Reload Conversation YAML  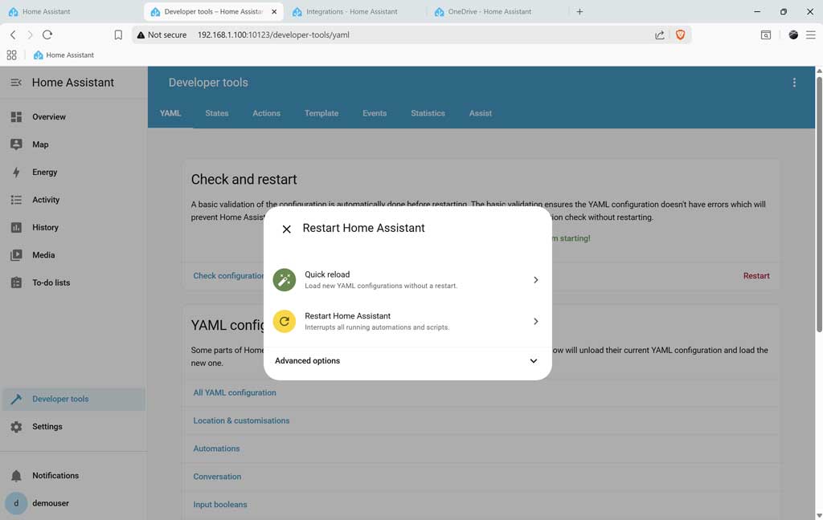tap(217, 477)
